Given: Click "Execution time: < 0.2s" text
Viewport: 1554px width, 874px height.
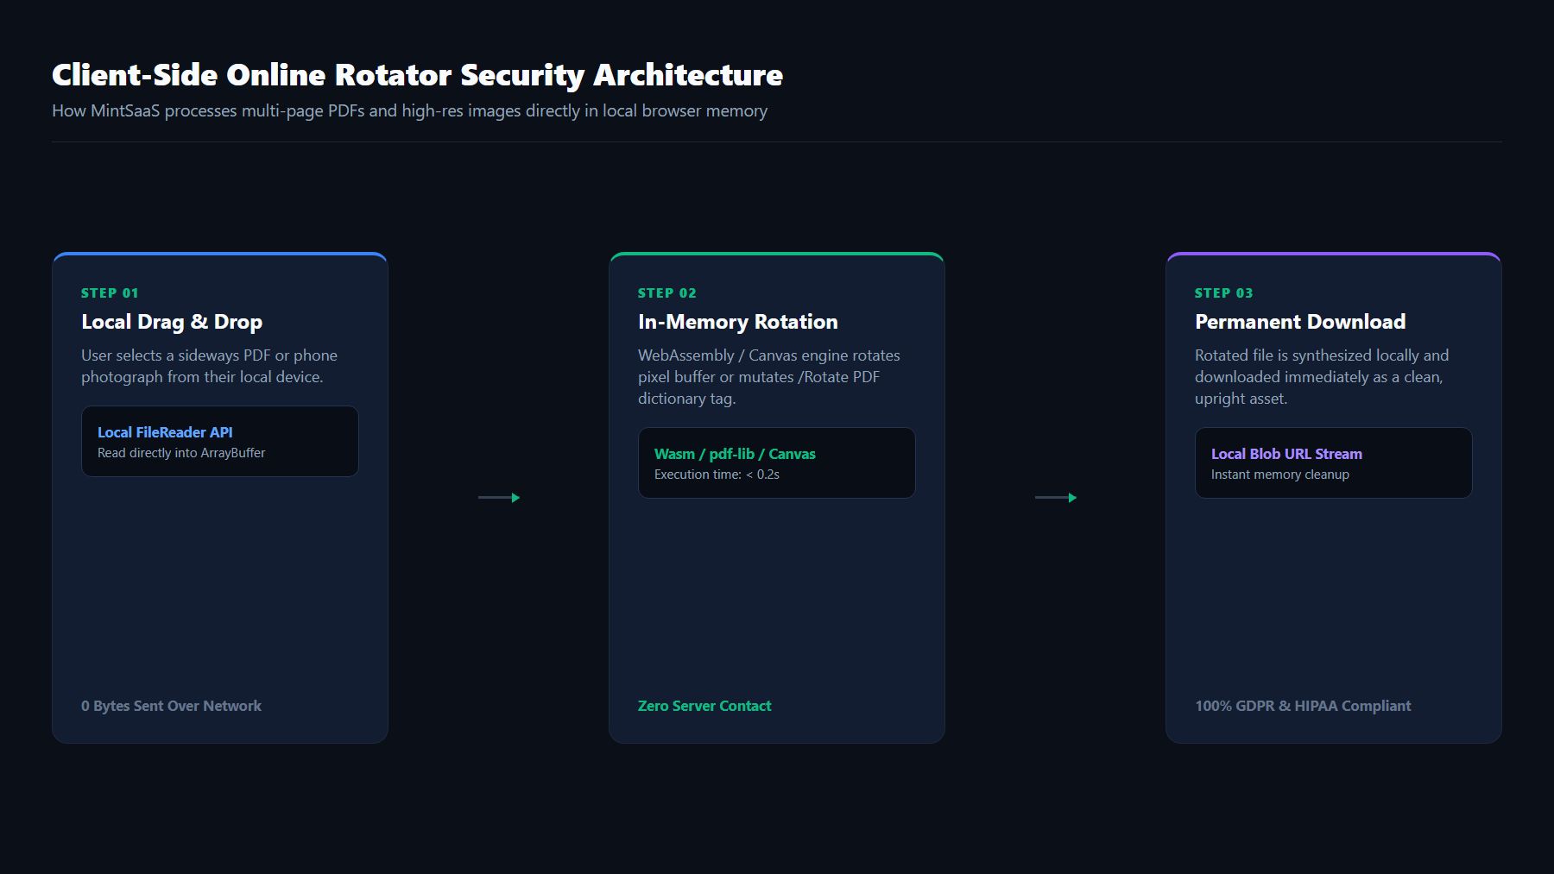Looking at the screenshot, I should (x=717, y=475).
